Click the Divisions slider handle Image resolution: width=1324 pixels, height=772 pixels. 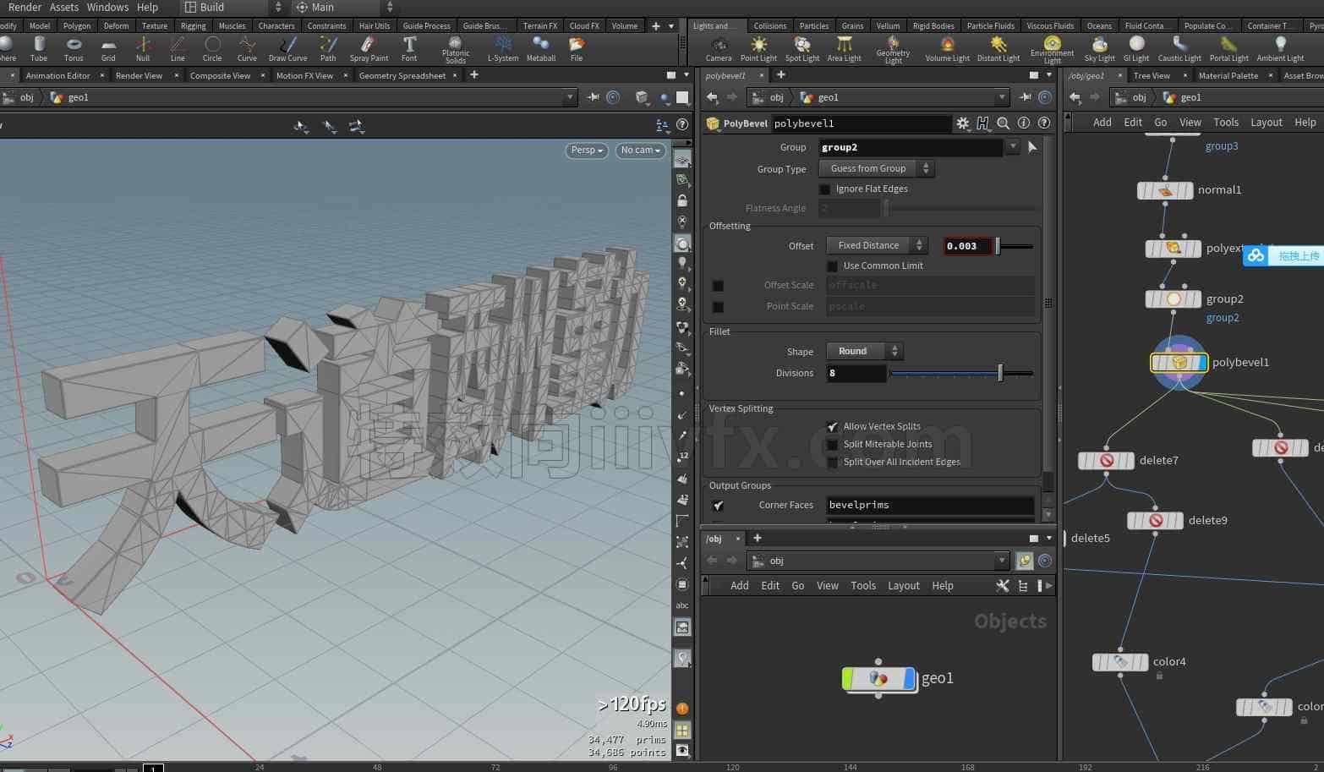[1000, 373]
